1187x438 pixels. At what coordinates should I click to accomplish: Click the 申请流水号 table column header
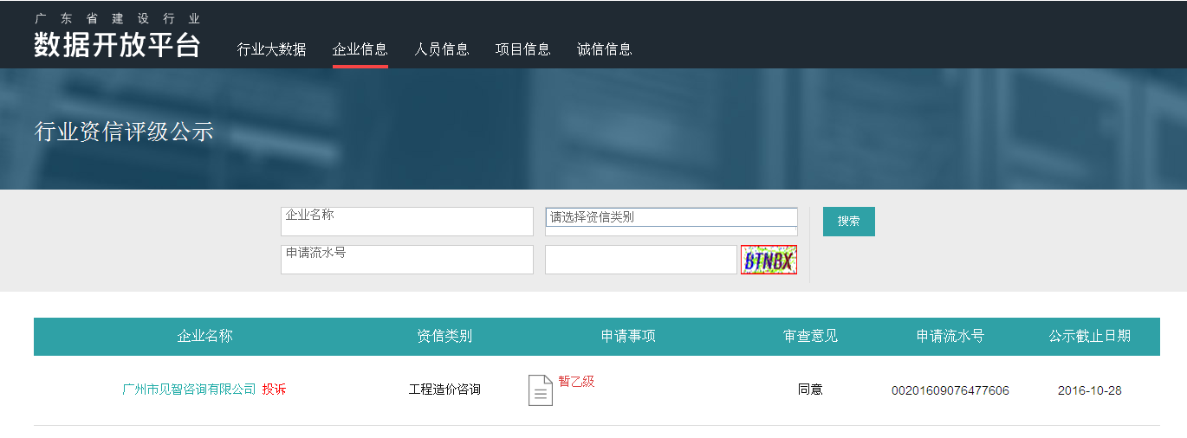pos(950,336)
